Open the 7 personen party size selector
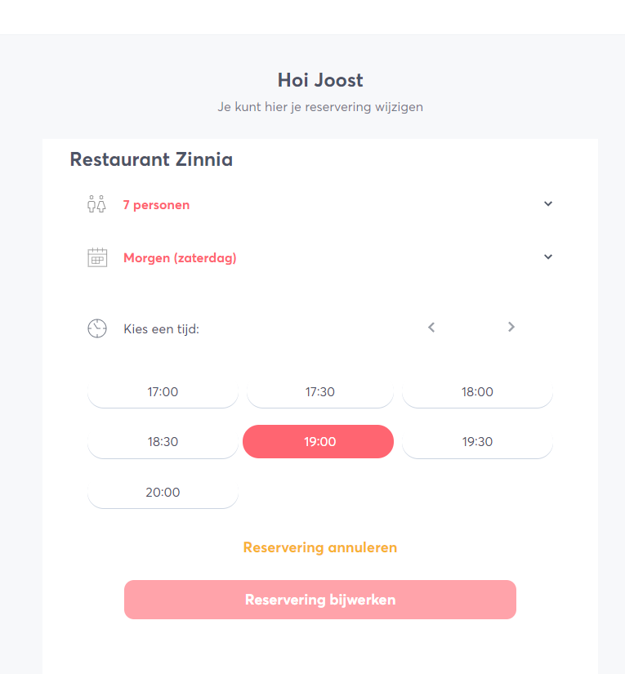 (x=156, y=205)
